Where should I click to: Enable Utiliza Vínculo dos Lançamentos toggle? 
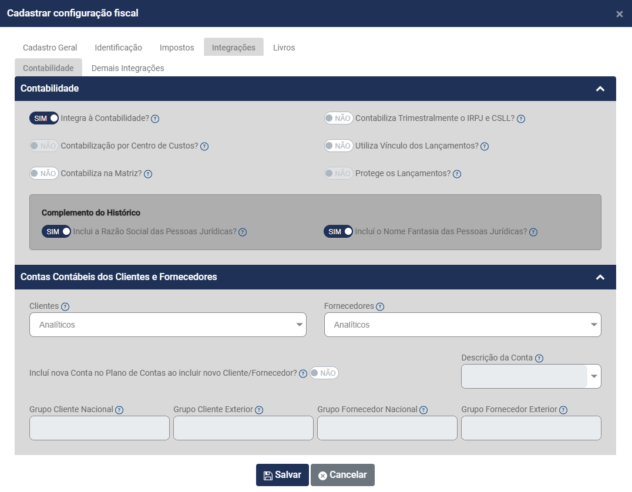pyautogui.click(x=339, y=146)
